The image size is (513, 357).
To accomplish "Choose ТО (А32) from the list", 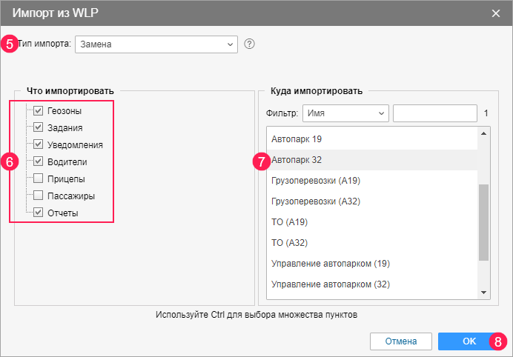I will pos(290,242).
